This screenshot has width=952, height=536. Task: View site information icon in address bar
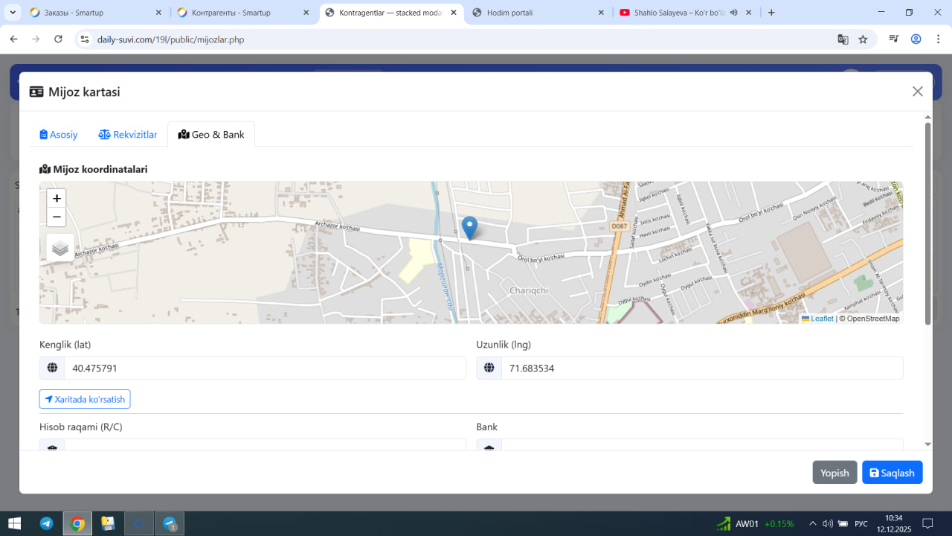pos(85,39)
